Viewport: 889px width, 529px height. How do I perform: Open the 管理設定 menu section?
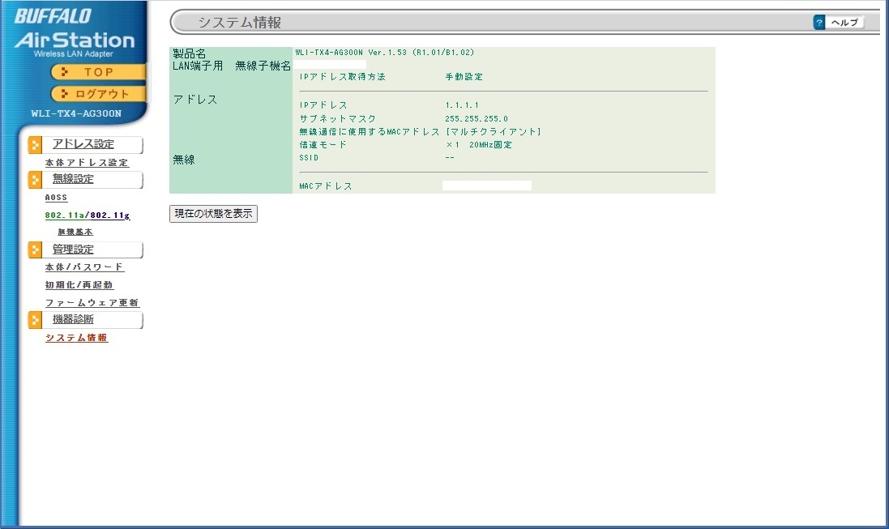(73, 249)
